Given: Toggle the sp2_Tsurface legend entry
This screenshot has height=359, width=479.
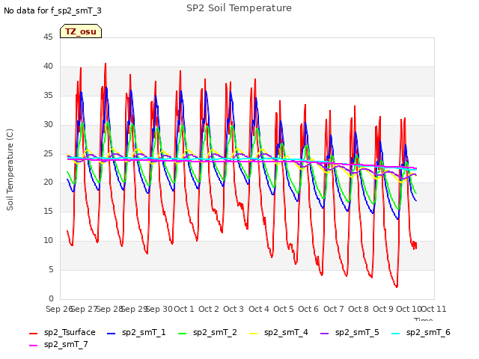Looking at the screenshot, I should coord(62,332).
